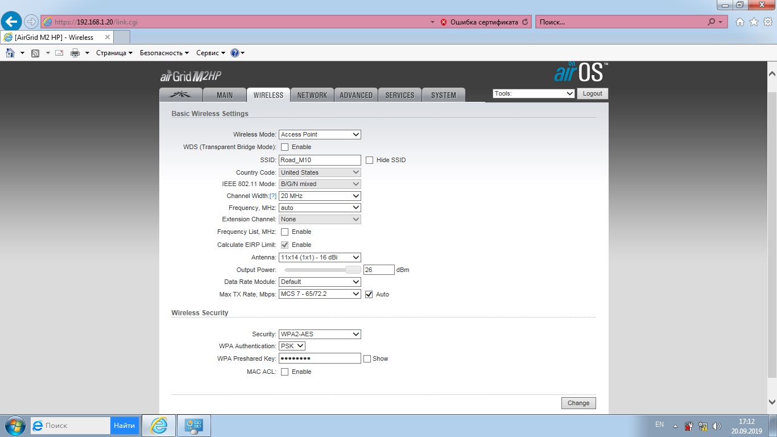The height and width of the screenshot is (437, 777).
Task: Open the Ubiquiti logo tab in airOS
Action: click(181, 95)
